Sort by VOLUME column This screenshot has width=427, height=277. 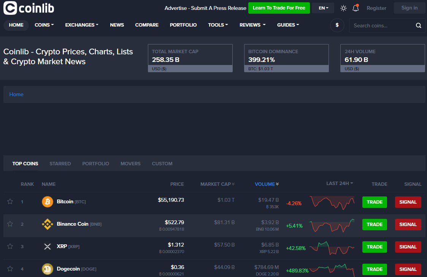coord(267,184)
